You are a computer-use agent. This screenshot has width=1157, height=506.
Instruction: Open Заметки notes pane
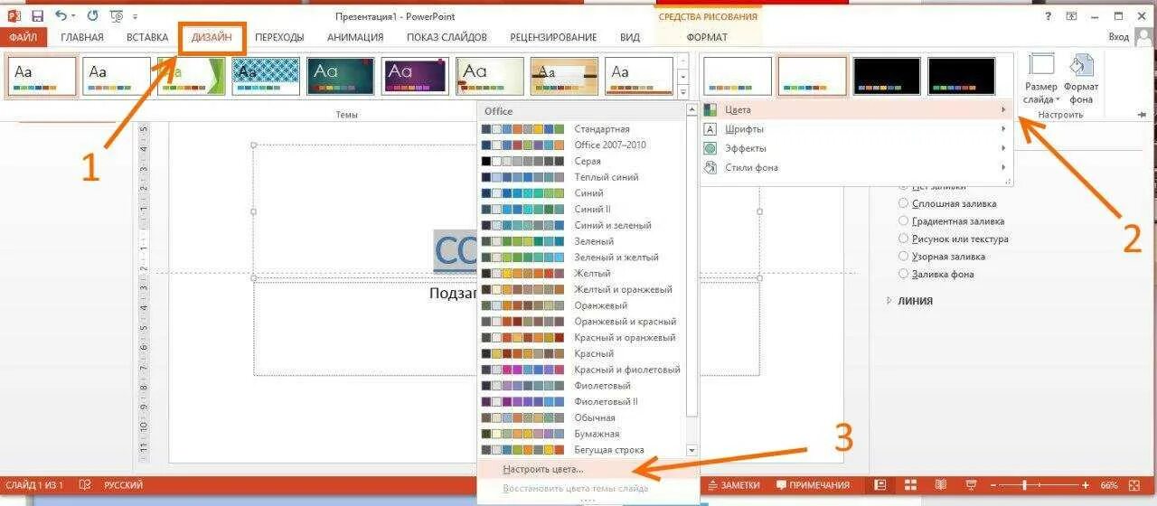tap(734, 485)
